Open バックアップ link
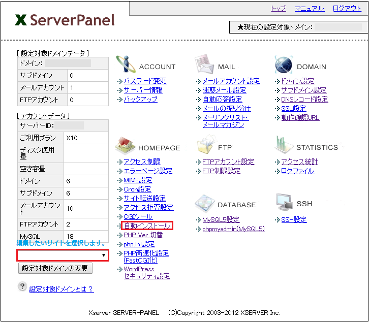This screenshot has height=322, width=369. coord(140,99)
